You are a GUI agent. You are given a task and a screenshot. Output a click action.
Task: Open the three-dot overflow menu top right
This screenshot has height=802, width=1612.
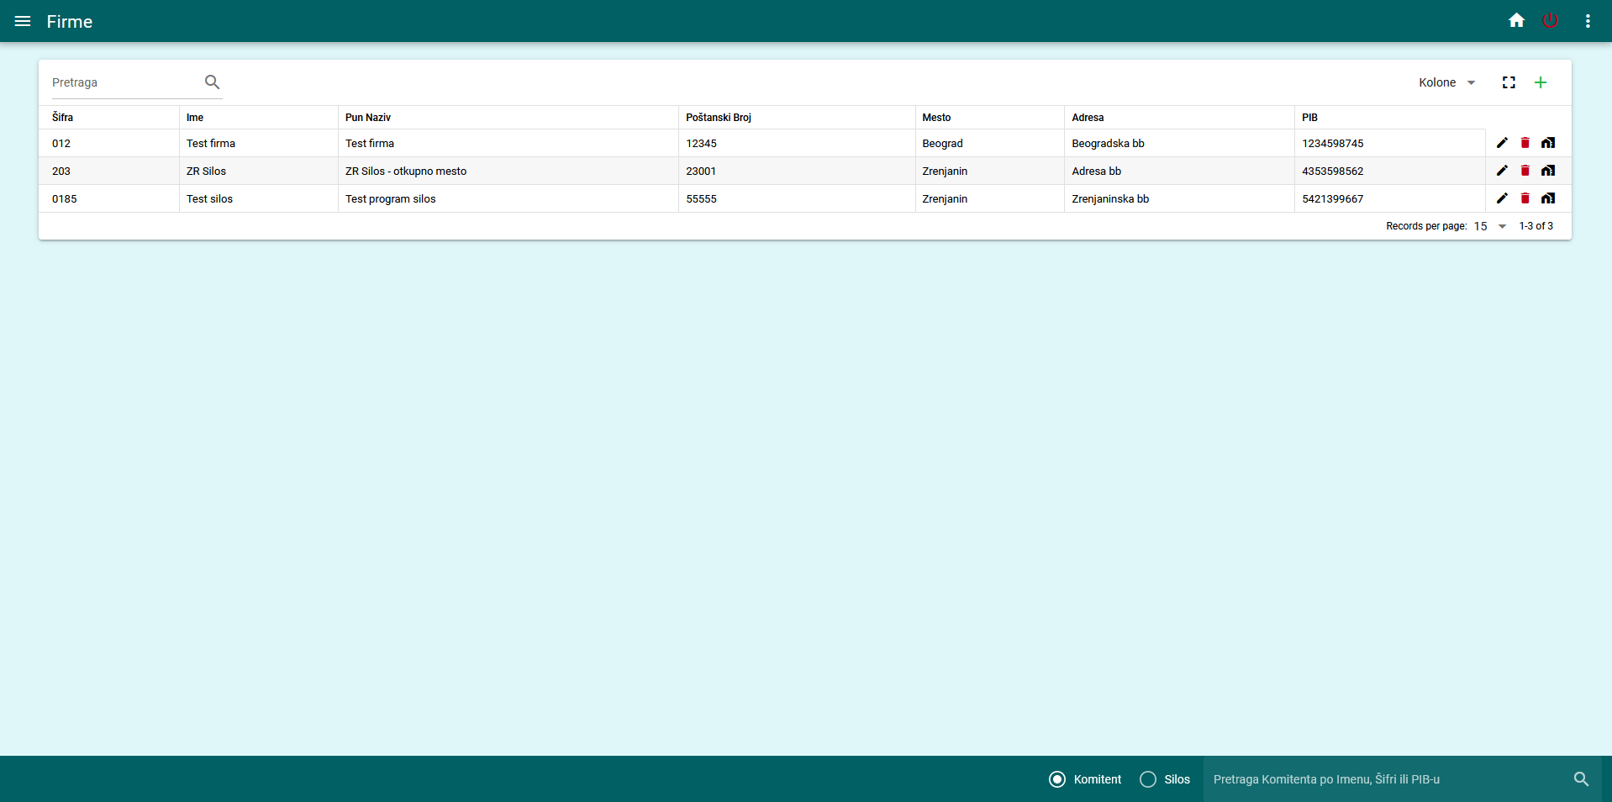[1588, 20]
